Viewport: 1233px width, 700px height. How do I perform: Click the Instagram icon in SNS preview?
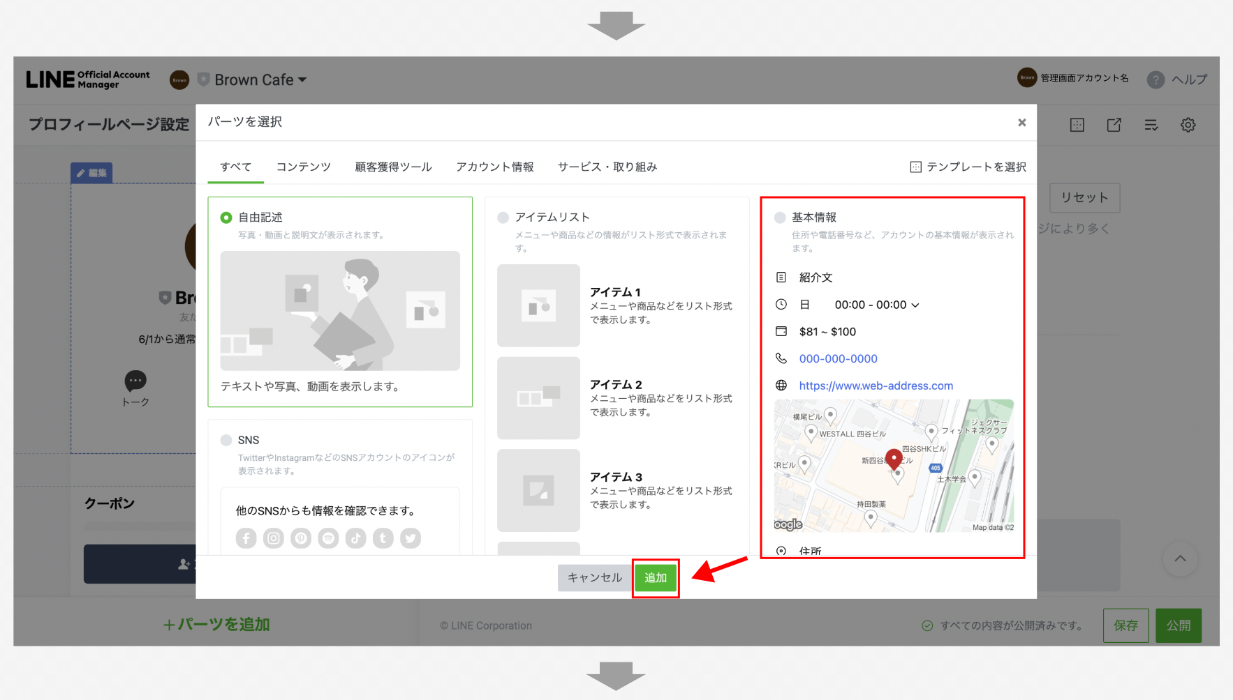(x=274, y=538)
